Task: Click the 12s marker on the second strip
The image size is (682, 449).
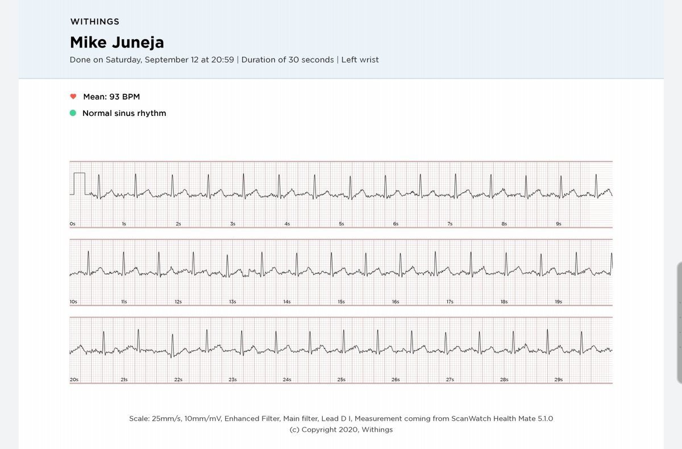Action: pyautogui.click(x=178, y=302)
